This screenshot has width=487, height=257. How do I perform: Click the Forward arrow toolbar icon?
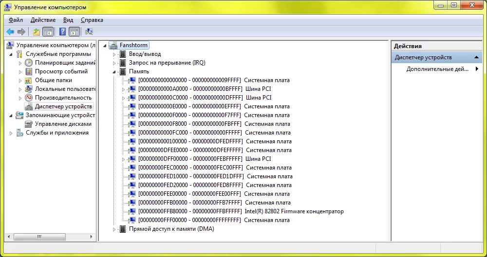21,32
